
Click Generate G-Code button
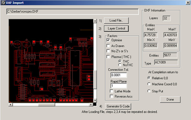[118, 106]
